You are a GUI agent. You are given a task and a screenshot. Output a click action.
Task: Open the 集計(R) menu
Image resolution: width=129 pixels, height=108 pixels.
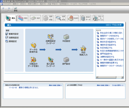click(43, 4)
